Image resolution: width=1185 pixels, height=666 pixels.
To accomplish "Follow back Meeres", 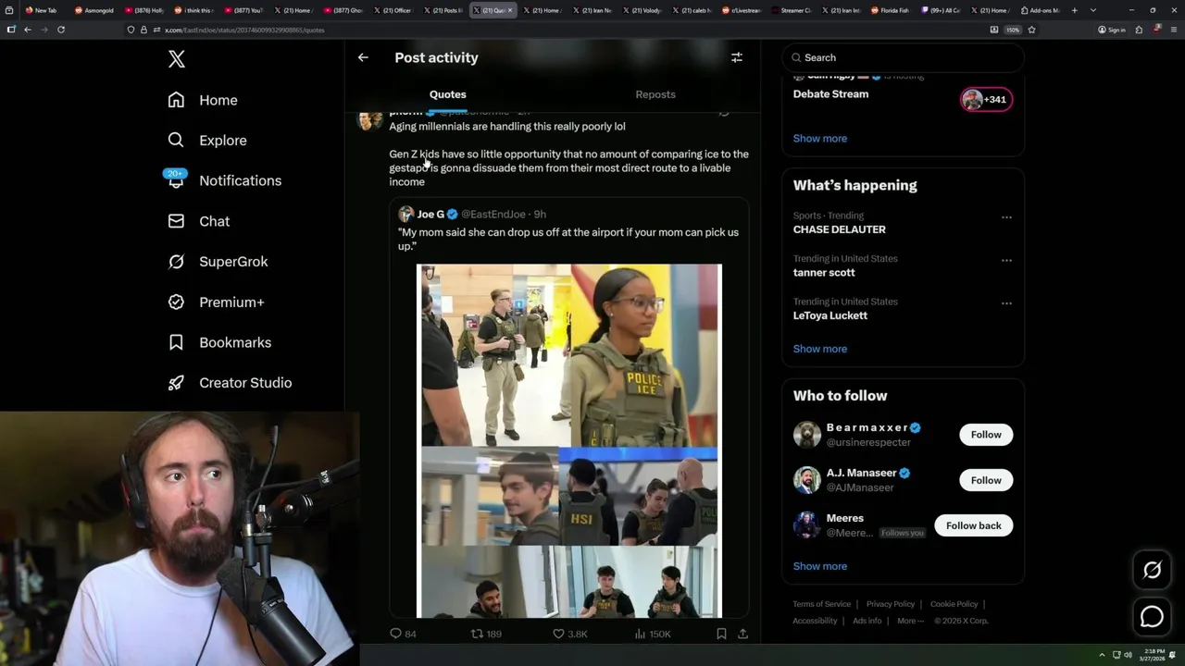I will pos(973,525).
